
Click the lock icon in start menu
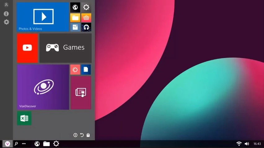pyautogui.click(x=88, y=135)
